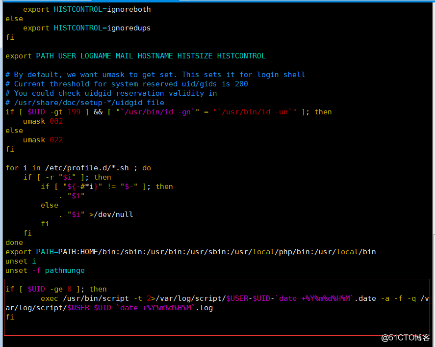Click the 'if [ -r "$i" ]; then' line
Screen dimensions: 435x347
click(x=67, y=177)
